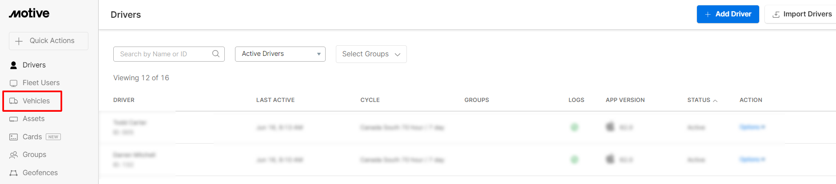Click the Motive logo
836x184 pixels.
tap(29, 13)
